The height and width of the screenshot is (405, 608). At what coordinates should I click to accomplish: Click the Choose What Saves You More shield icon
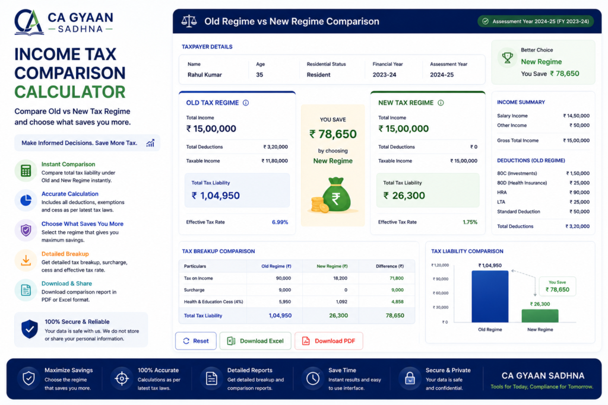pyautogui.click(x=26, y=231)
